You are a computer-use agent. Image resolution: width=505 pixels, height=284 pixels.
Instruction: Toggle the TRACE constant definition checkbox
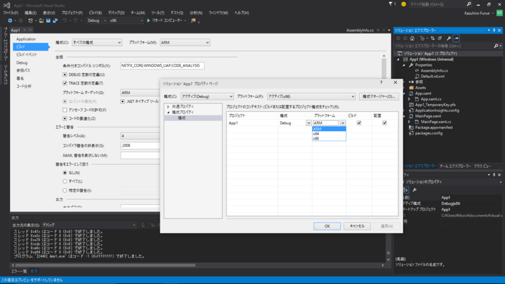pyautogui.click(x=65, y=83)
